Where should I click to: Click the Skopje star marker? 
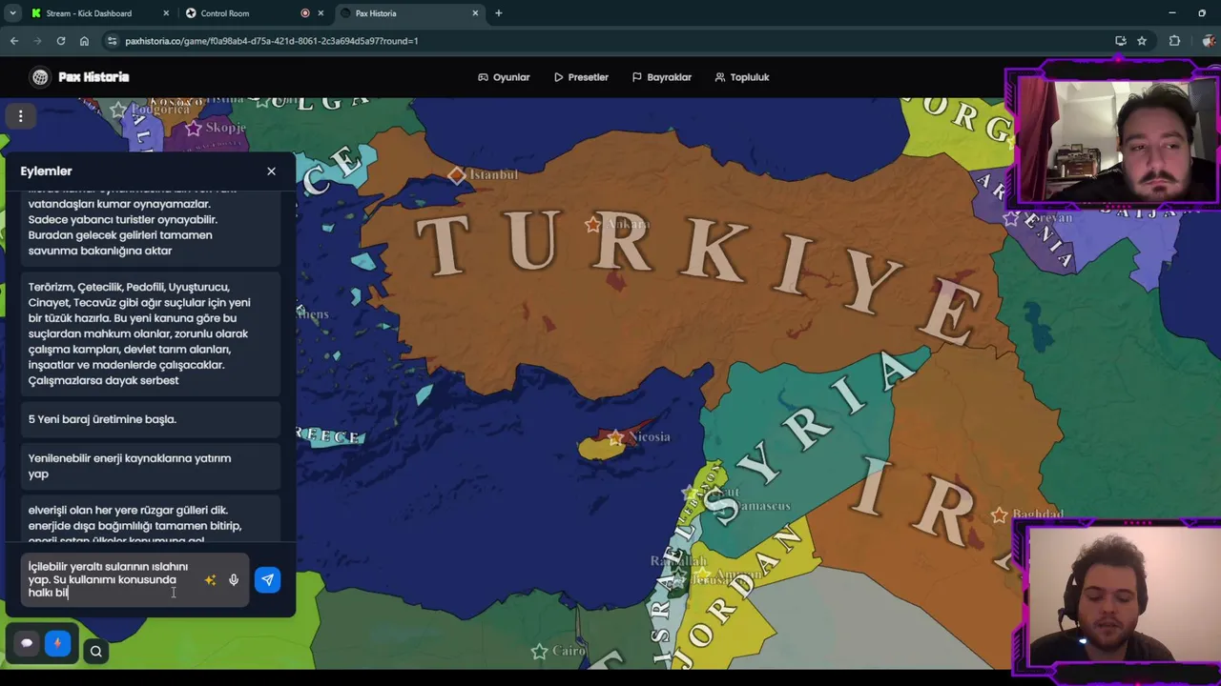click(194, 128)
